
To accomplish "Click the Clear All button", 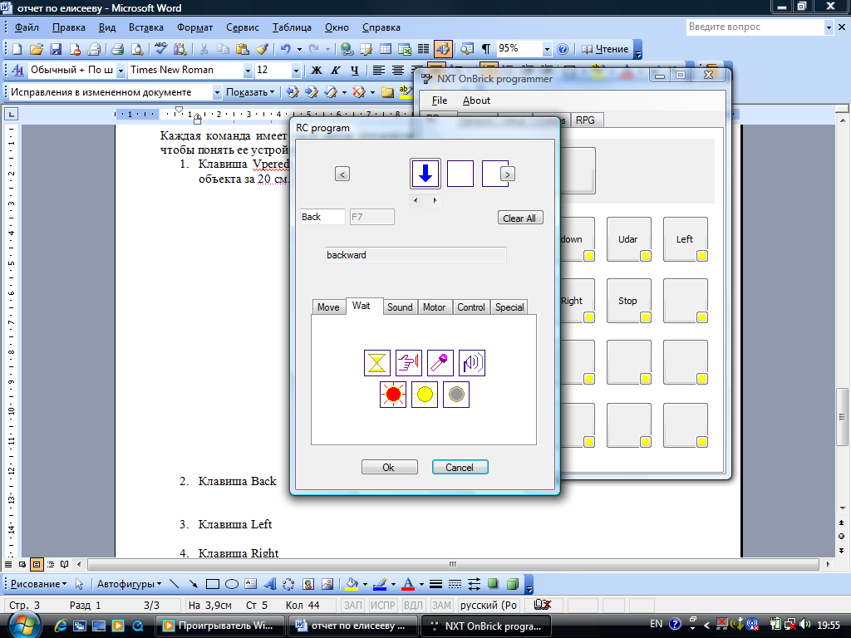I will click(520, 218).
